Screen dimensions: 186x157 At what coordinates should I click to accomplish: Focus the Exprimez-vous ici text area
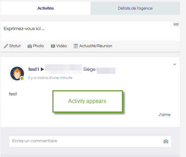[90, 31]
